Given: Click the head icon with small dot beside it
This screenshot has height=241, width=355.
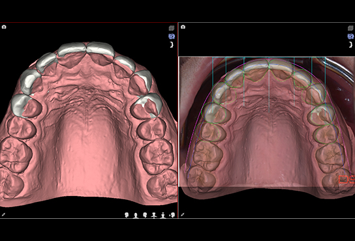Looking at the screenshot, I should [172, 215].
